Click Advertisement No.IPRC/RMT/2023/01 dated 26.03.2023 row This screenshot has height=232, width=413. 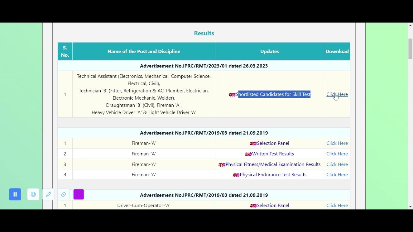point(204,66)
